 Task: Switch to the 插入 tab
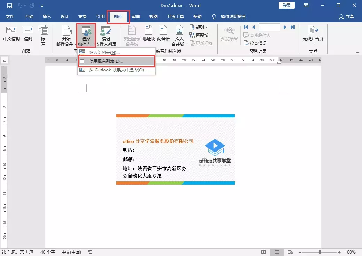[47, 17]
